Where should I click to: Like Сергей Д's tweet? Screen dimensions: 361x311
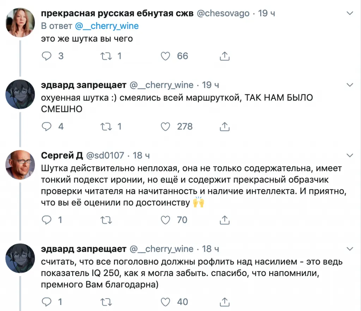pos(166,220)
